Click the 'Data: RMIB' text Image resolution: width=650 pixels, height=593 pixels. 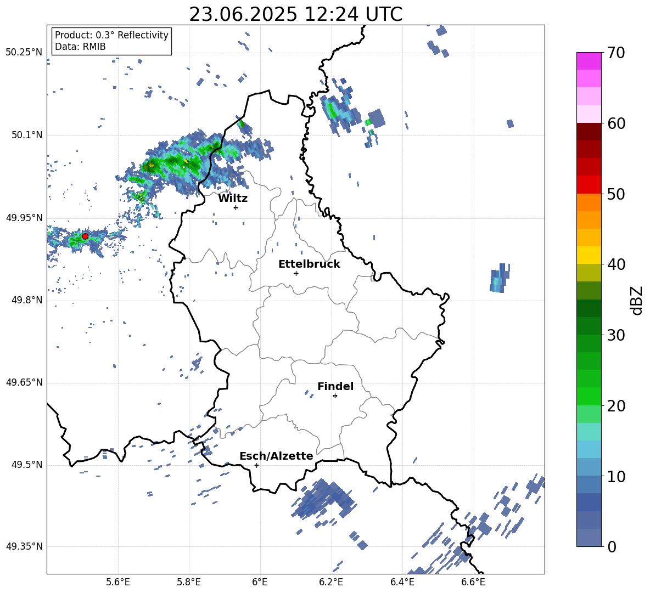click(80, 47)
